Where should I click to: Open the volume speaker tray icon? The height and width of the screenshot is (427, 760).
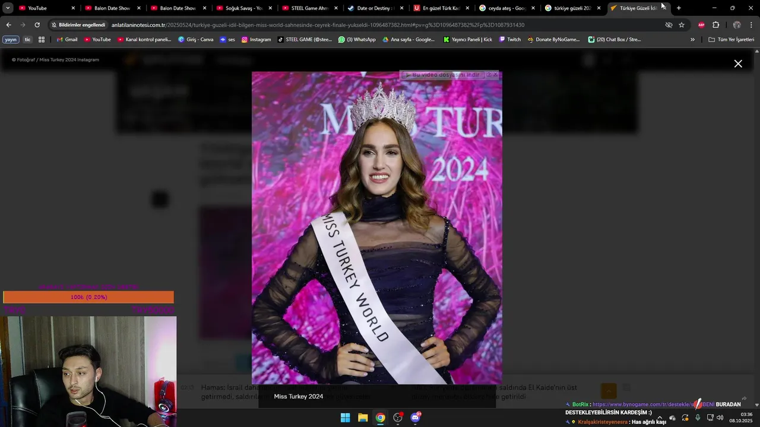pos(720,418)
